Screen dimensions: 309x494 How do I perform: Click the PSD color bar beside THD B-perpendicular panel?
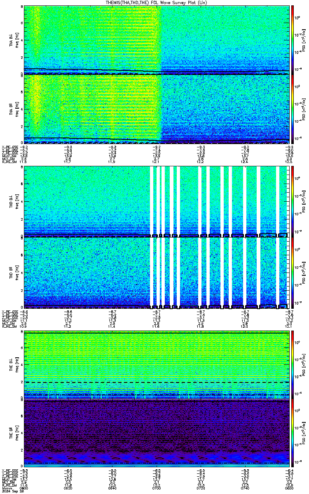pos(293,203)
